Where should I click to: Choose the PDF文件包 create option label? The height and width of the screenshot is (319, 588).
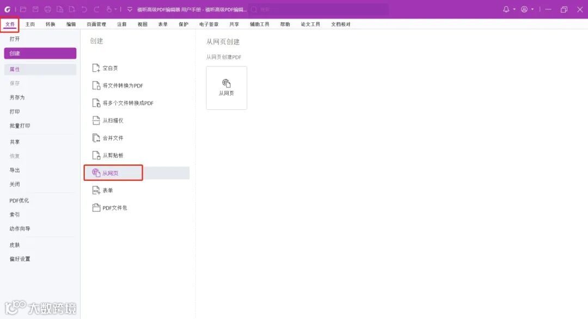(115, 208)
